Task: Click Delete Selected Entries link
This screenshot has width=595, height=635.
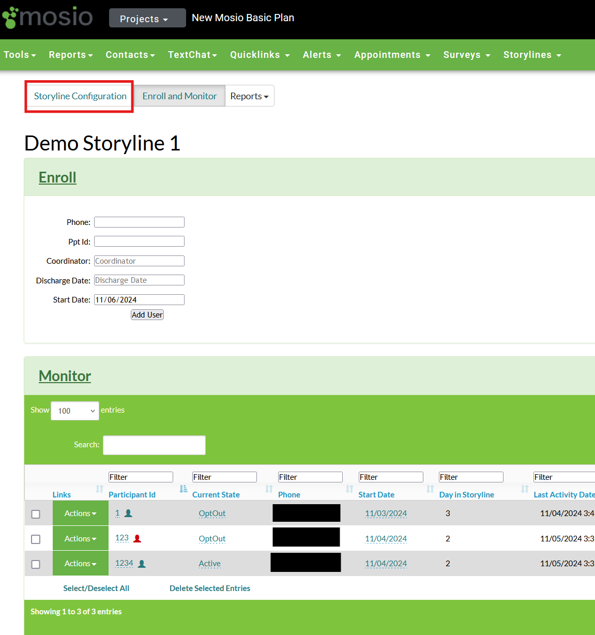Action: [210, 588]
